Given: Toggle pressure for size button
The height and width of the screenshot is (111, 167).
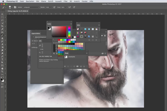Looking at the screenshot, I should (x=74, y=7).
